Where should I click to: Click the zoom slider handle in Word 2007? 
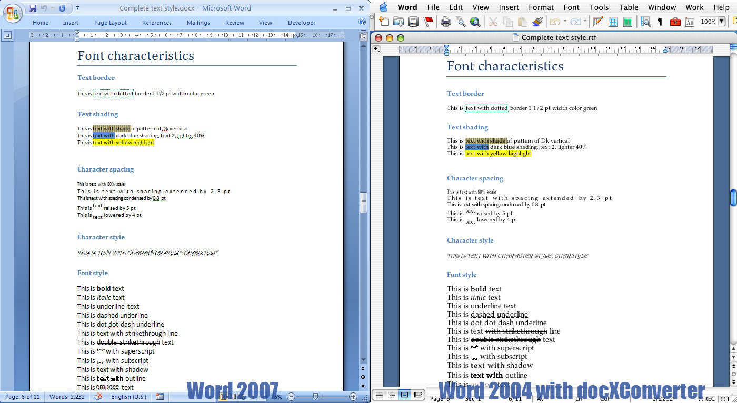[x=315, y=397]
